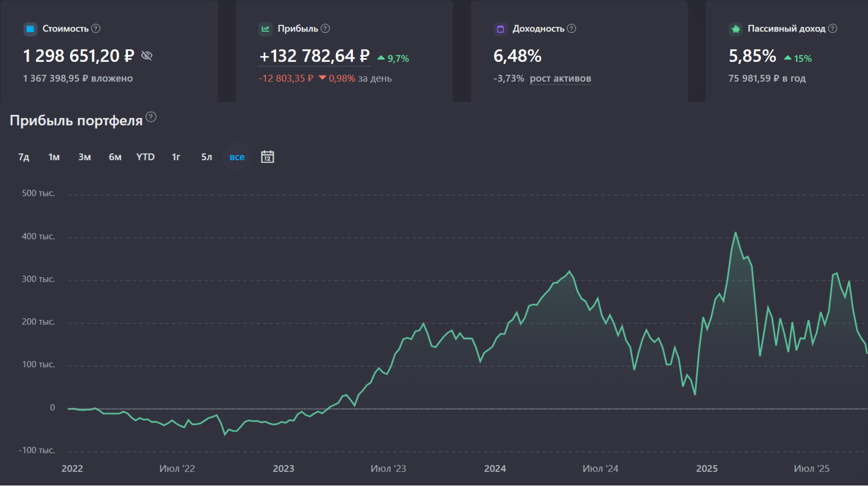The image size is (868, 486).
Task: Select the все period option
Action: click(237, 157)
